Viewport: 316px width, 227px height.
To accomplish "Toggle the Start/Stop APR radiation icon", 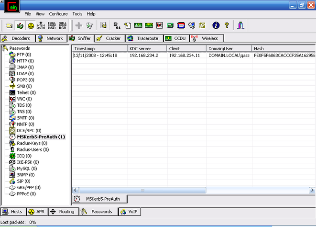I will pos(31,26).
